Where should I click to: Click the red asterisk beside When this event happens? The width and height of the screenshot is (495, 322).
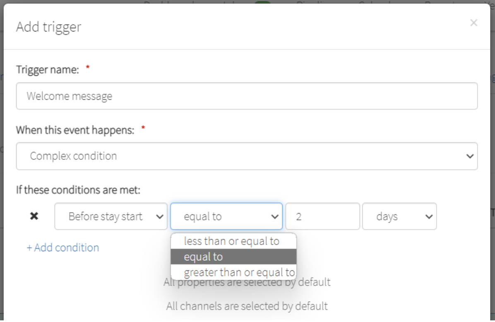point(143,129)
